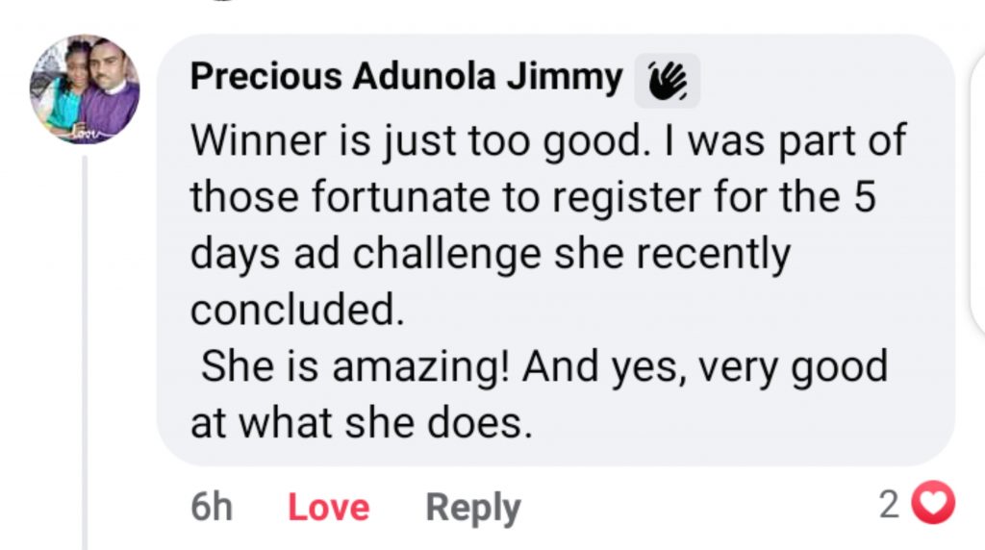Screen dimensions: 985x550
Task: Click the word 'Precious' in commenter name
Action: click(265, 76)
